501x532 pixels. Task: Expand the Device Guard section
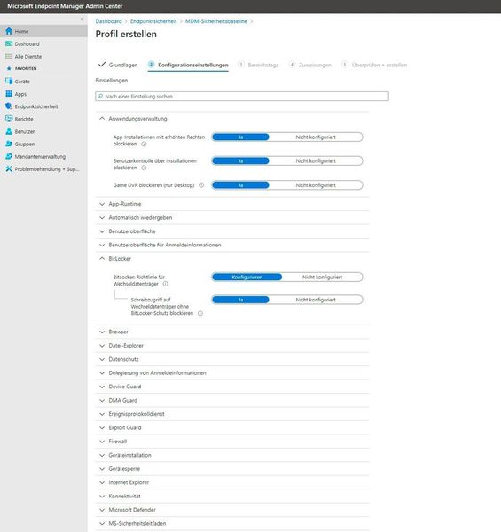[x=232, y=387]
